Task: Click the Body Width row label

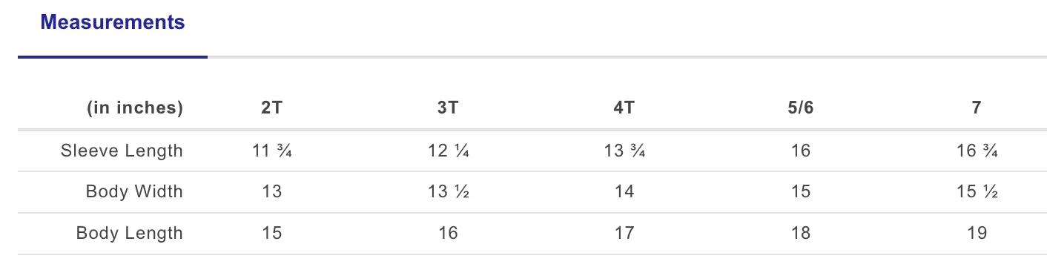Action: click(134, 191)
